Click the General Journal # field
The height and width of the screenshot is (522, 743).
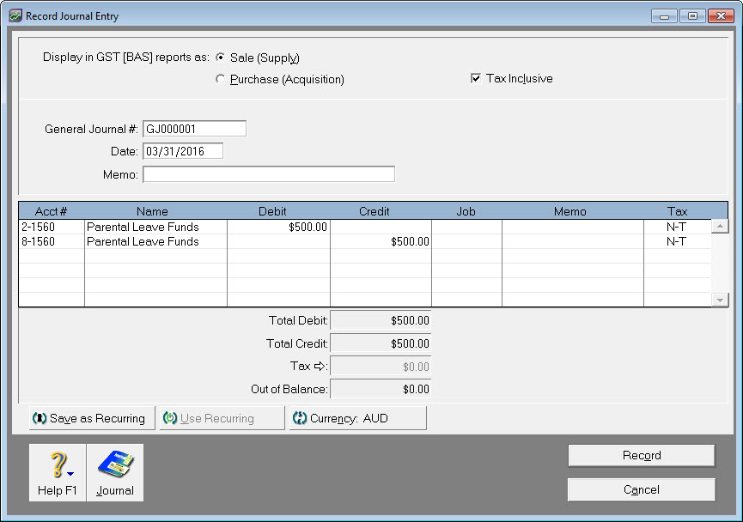click(194, 129)
